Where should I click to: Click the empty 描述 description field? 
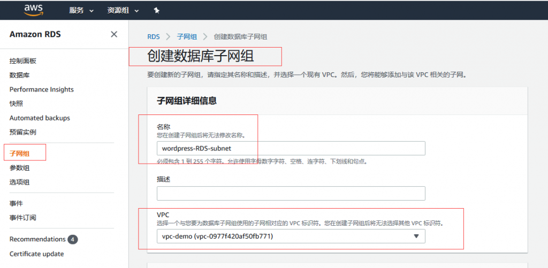point(291,193)
